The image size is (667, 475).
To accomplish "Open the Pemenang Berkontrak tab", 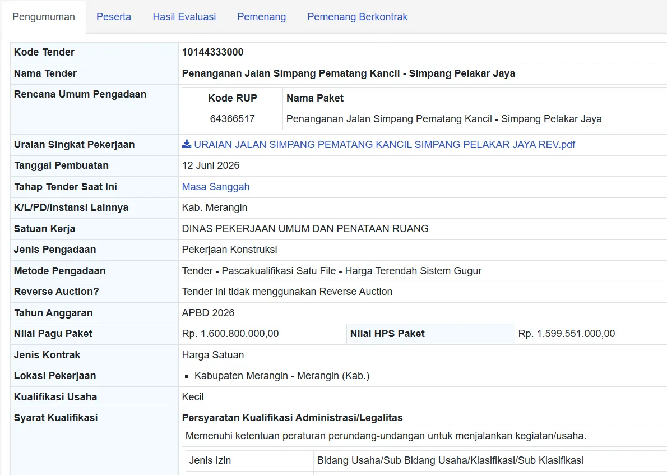I will [x=358, y=17].
